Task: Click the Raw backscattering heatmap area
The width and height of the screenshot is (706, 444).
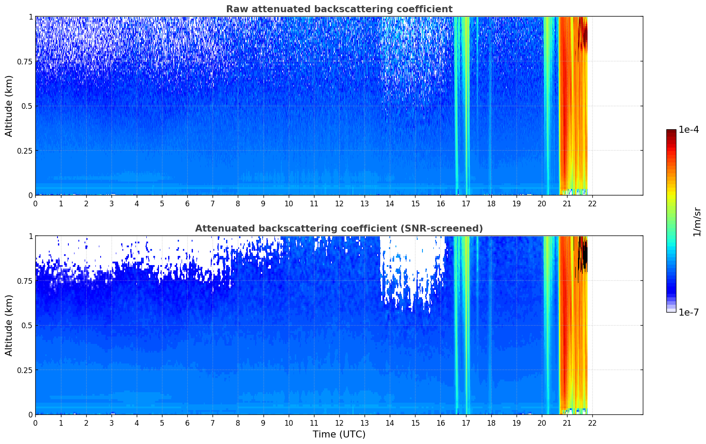Action: click(339, 106)
